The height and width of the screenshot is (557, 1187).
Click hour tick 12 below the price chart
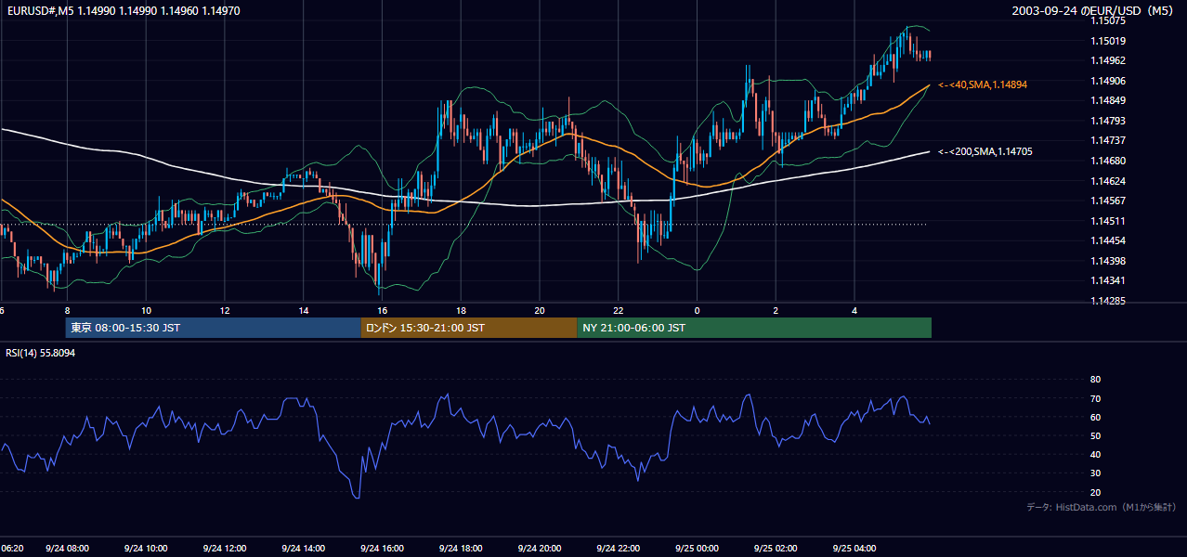click(x=225, y=310)
